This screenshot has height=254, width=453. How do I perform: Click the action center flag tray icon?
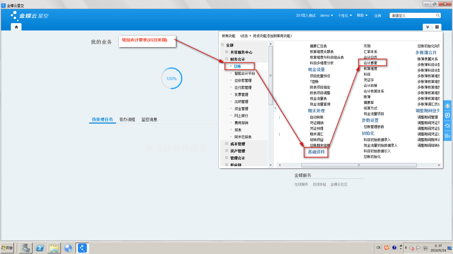pos(419,248)
